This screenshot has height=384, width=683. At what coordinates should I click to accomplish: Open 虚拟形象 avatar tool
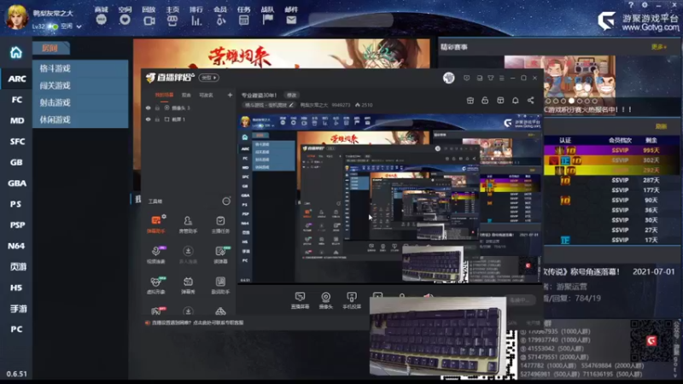(x=156, y=285)
